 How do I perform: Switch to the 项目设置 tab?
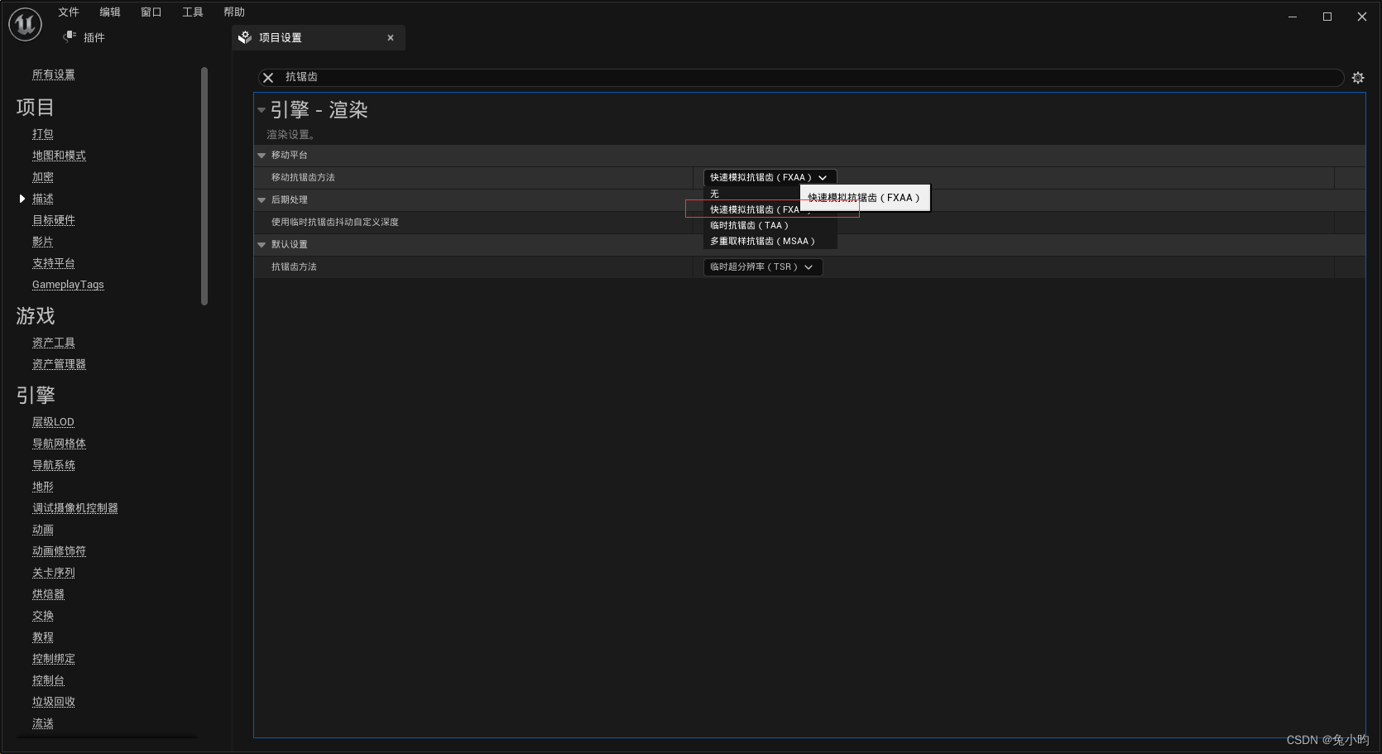coord(319,37)
